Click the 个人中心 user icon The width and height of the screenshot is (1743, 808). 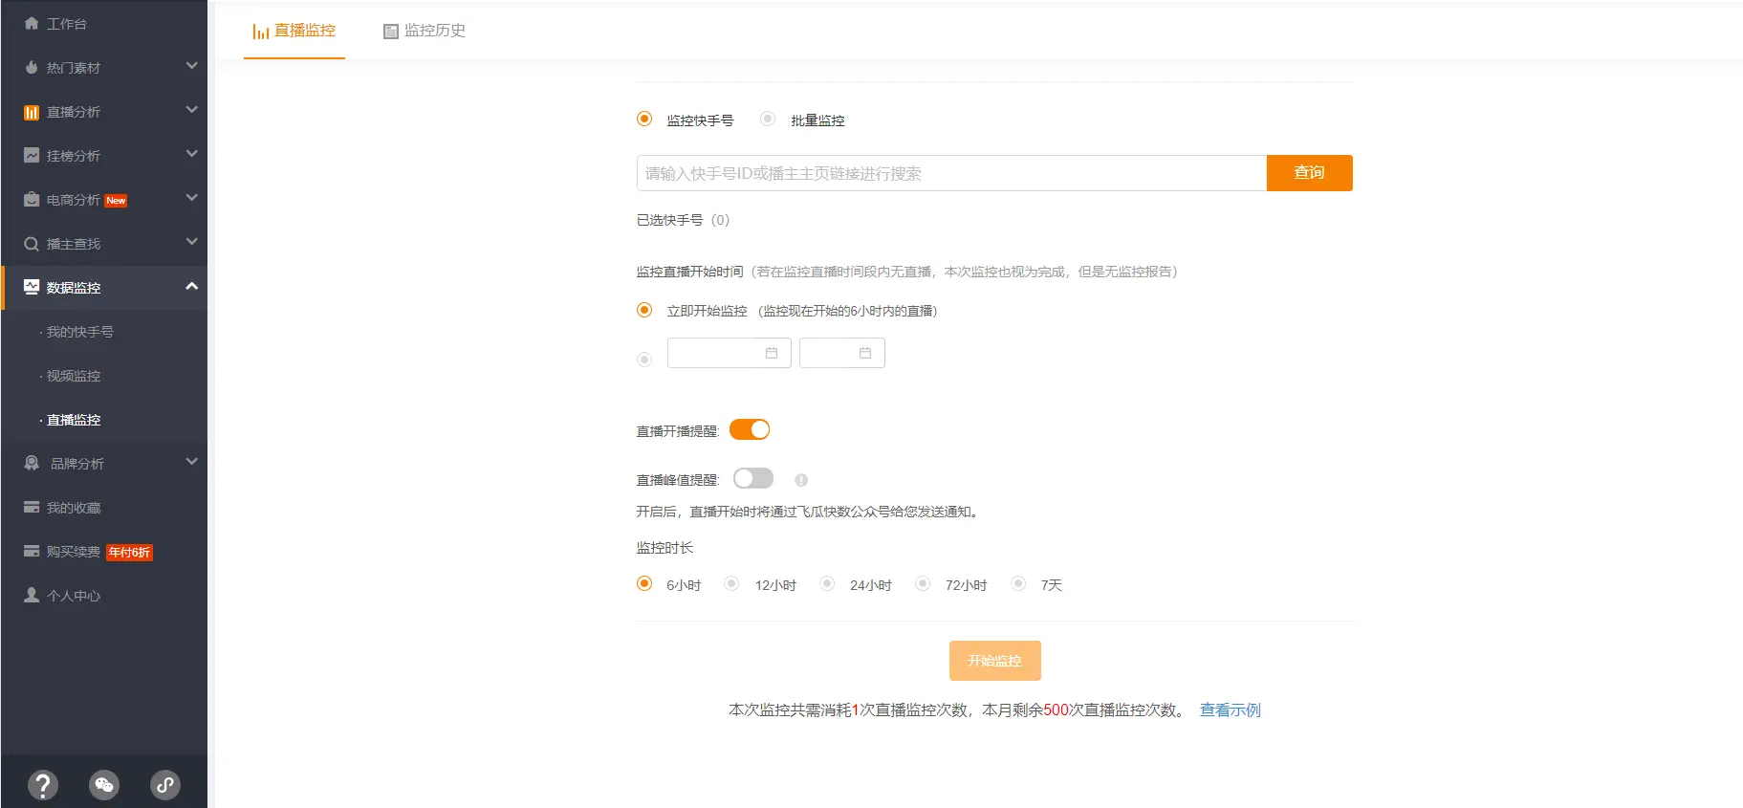pos(32,595)
